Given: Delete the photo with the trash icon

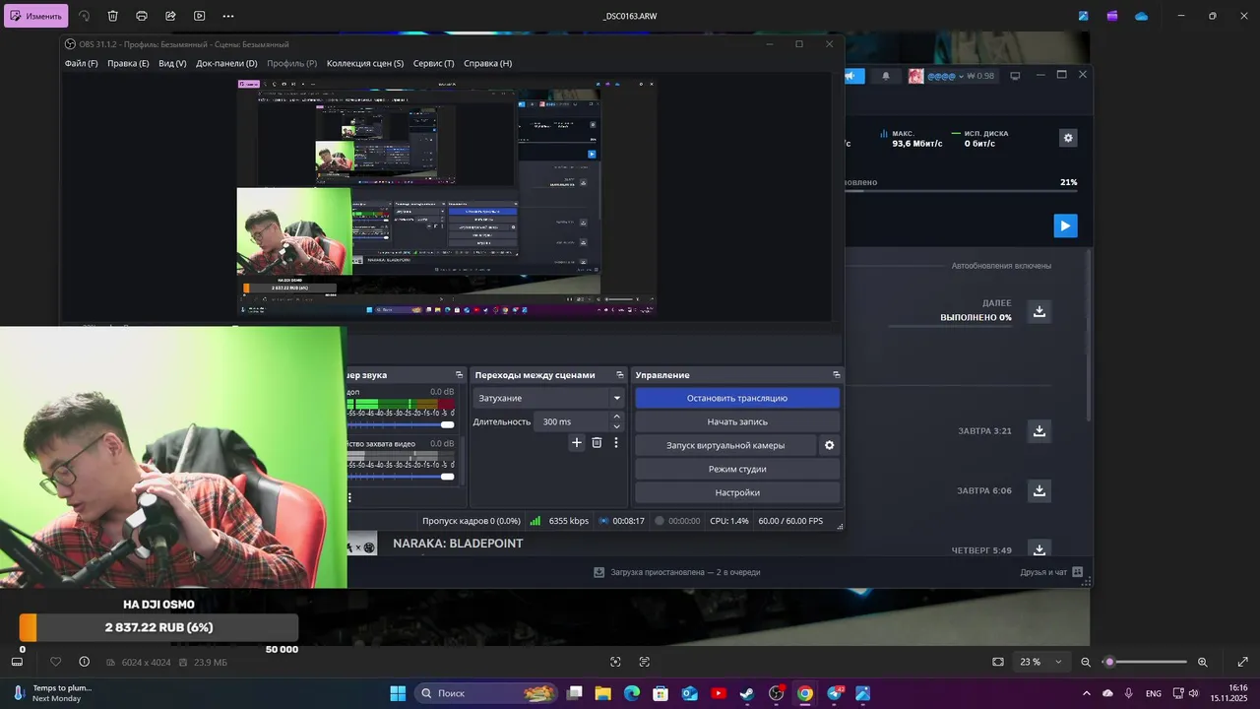Looking at the screenshot, I should (x=113, y=16).
